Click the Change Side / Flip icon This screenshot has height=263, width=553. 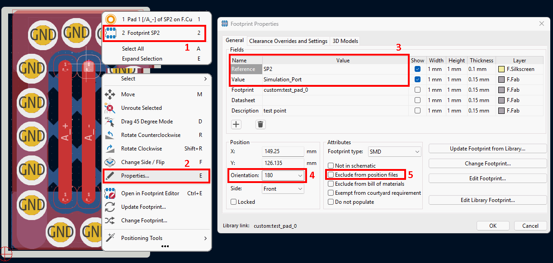point(110,162)
